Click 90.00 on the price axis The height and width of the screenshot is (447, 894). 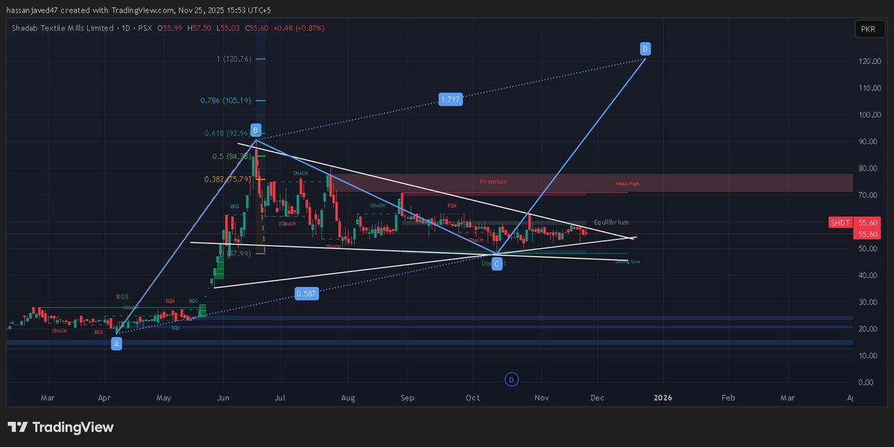click(868, 142)
